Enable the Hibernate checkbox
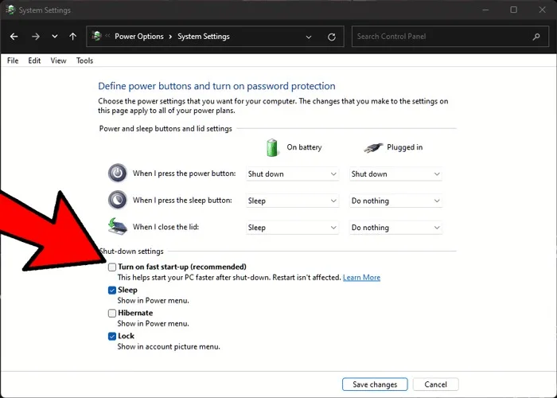 tap(112, 314)
